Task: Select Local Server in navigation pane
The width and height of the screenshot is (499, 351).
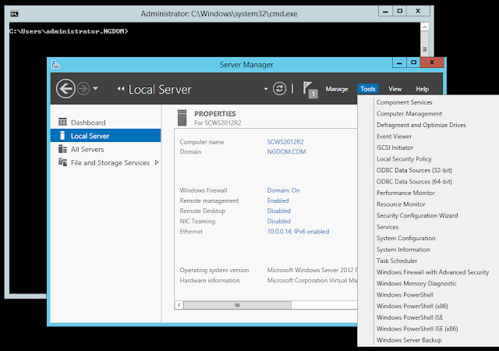Action: (x=106, y=136)
